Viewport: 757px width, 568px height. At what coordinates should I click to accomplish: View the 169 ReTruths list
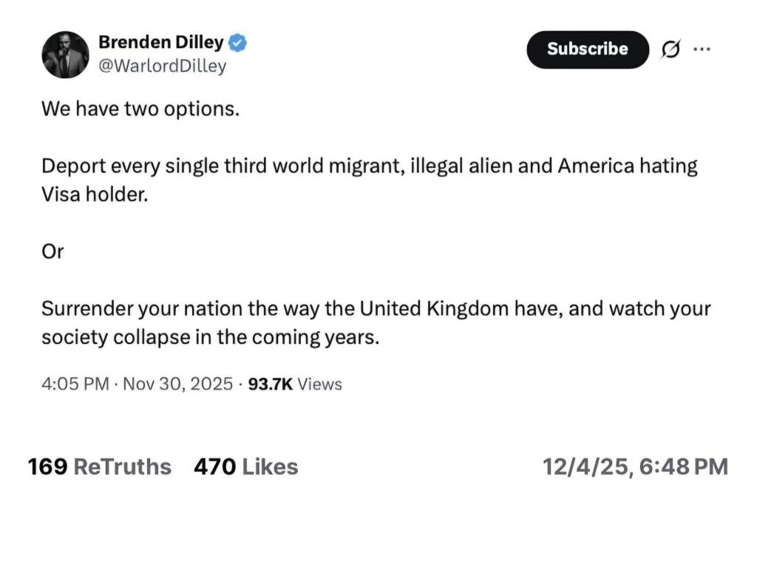coord(99,467)
